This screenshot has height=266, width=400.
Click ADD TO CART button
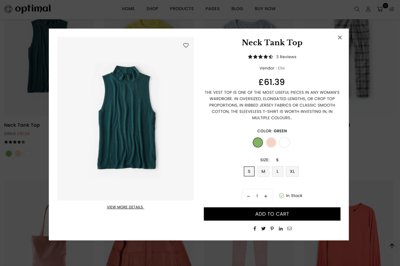coord(272,214)
